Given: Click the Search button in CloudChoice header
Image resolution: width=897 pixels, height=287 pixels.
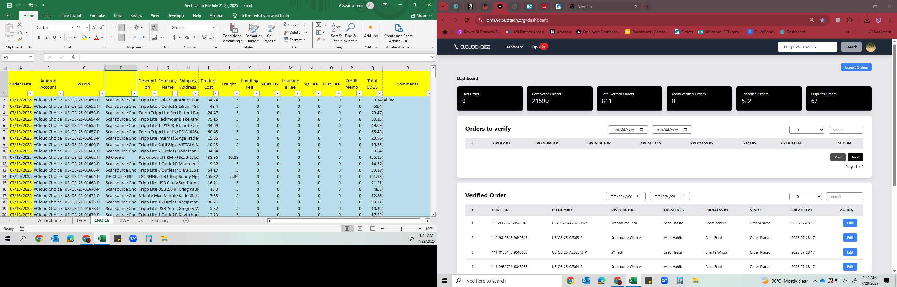Looking at the screenshot, I should [x=851, y=47].
